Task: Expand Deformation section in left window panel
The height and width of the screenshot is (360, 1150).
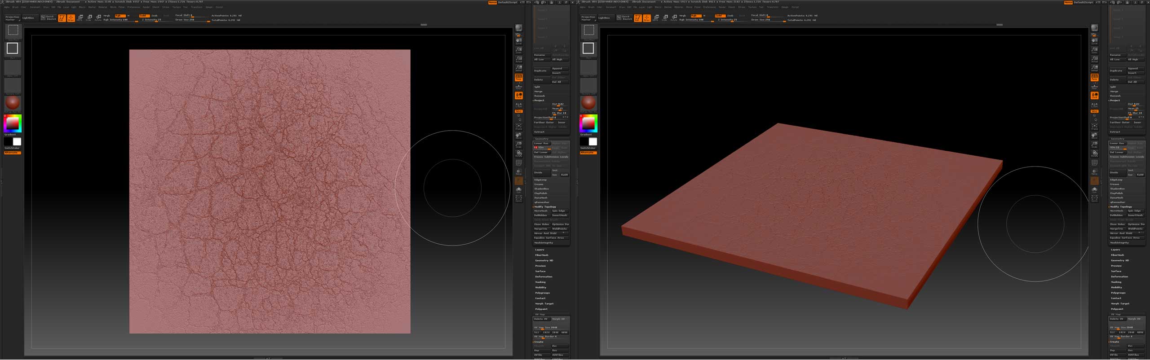Action: pyautogui.click(x=544, y=277)
